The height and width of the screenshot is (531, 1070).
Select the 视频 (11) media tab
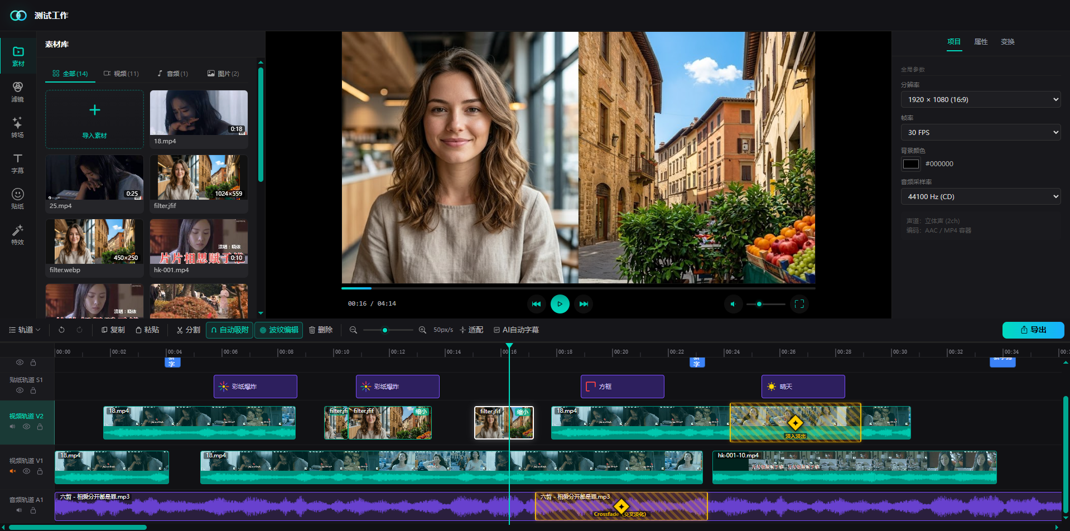click(x=121, y=74)
